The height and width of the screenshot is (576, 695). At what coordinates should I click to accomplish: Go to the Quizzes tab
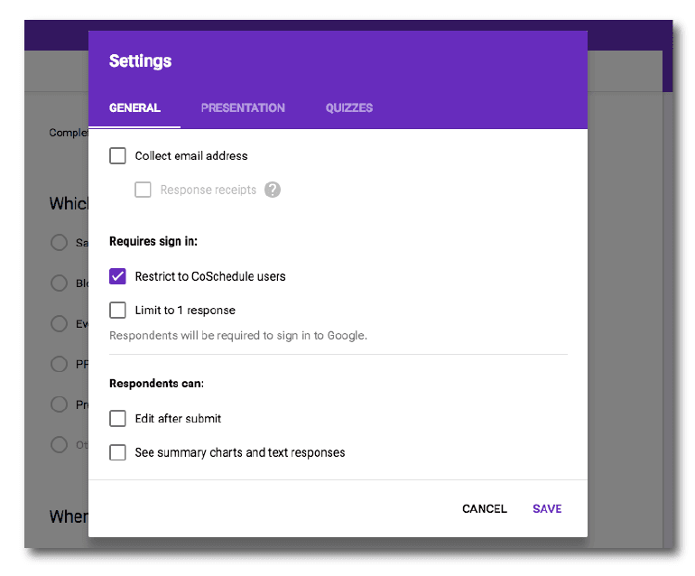click(x=349, y=108)
